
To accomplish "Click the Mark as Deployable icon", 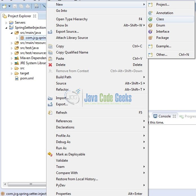I will pyautogui.click(x=50, y=154).
